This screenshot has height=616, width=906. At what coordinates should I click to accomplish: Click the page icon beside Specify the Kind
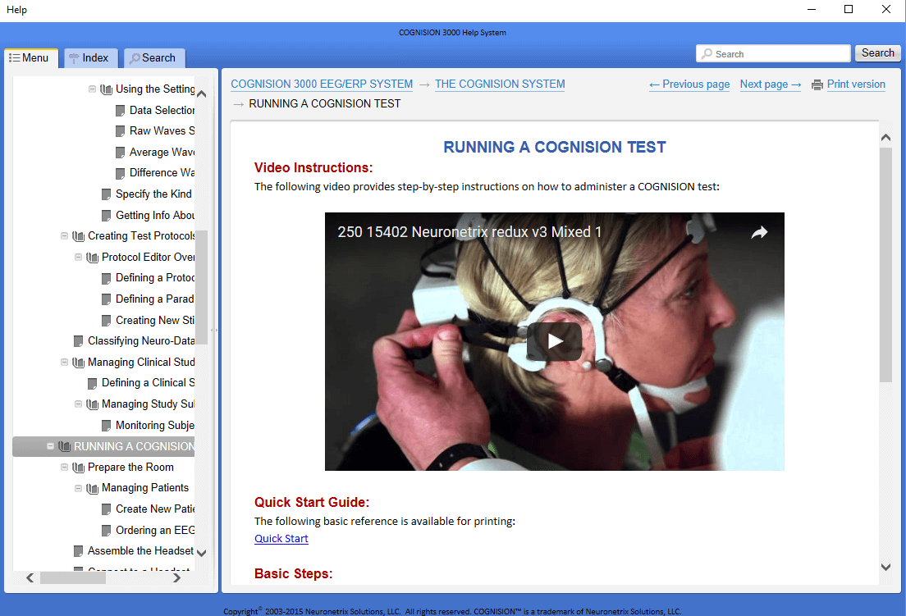pyautogui.click(x=107, y=194)
